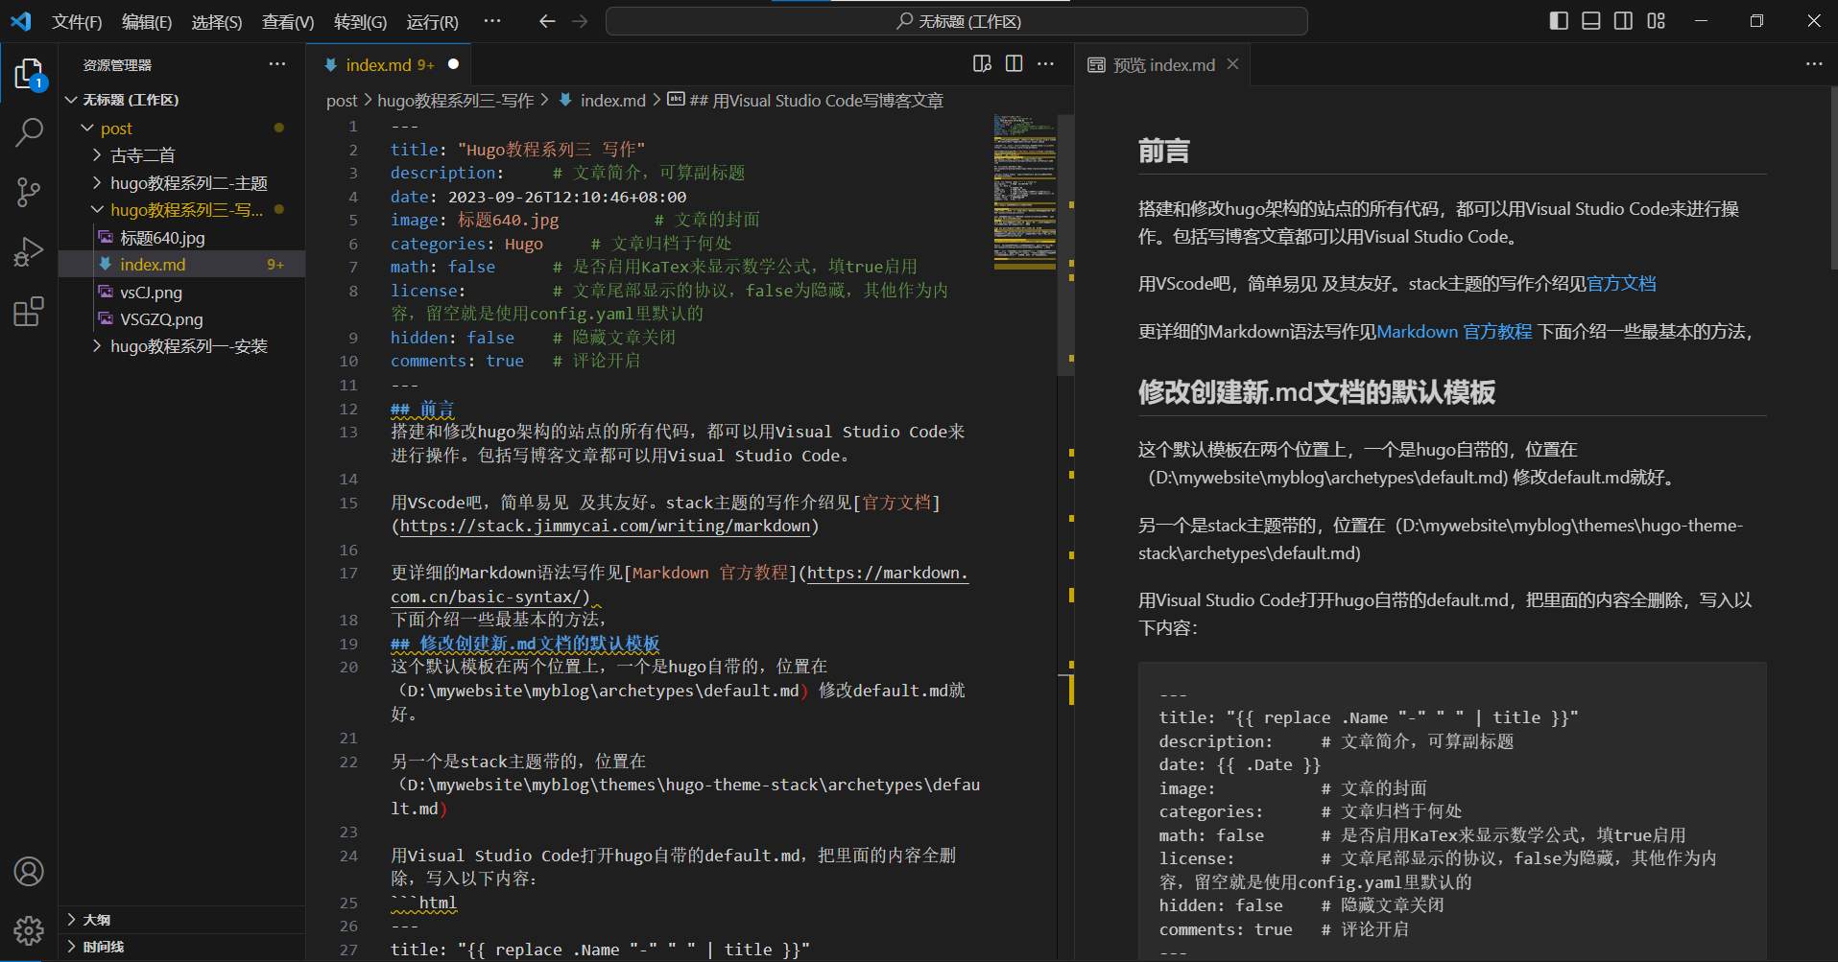Click the 官方文档 link in preview
Viewport: 1838px width, 962px height.
tap(1621, 284)
